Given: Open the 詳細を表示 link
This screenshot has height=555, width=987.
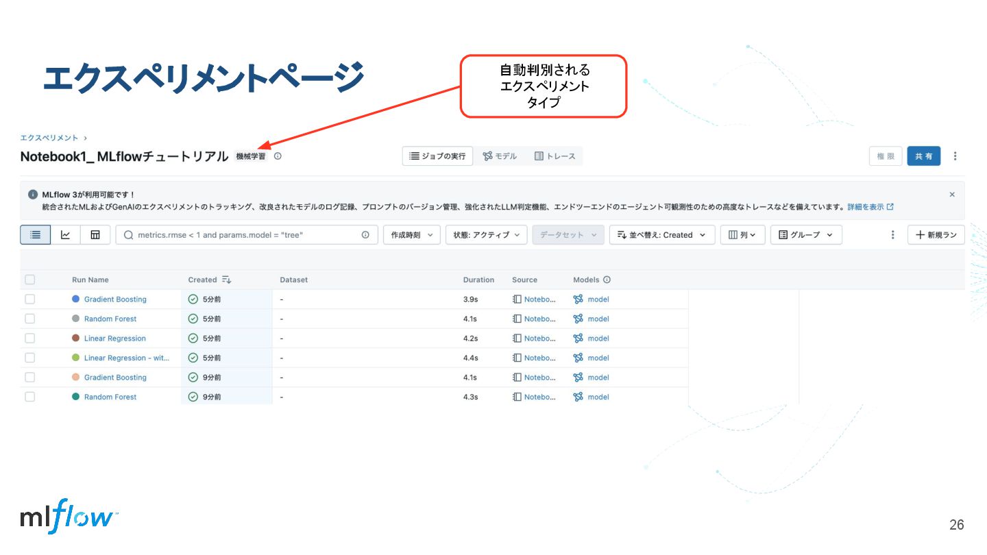Looking at the screenshot, I should [870, 206].
